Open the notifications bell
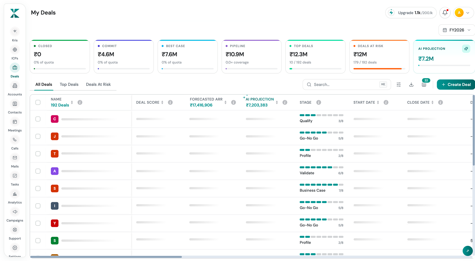The width and height of the screenshot is (475, 261). tap(445, 13)
